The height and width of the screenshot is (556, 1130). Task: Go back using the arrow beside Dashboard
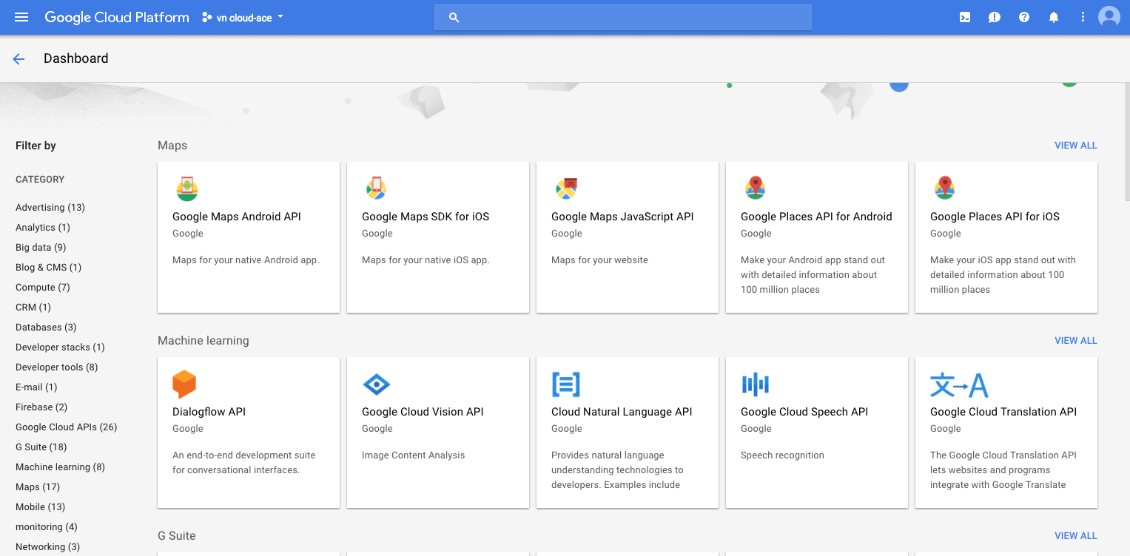[19, 58]
